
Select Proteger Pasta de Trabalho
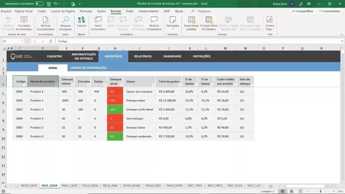[x=209, y=24]
